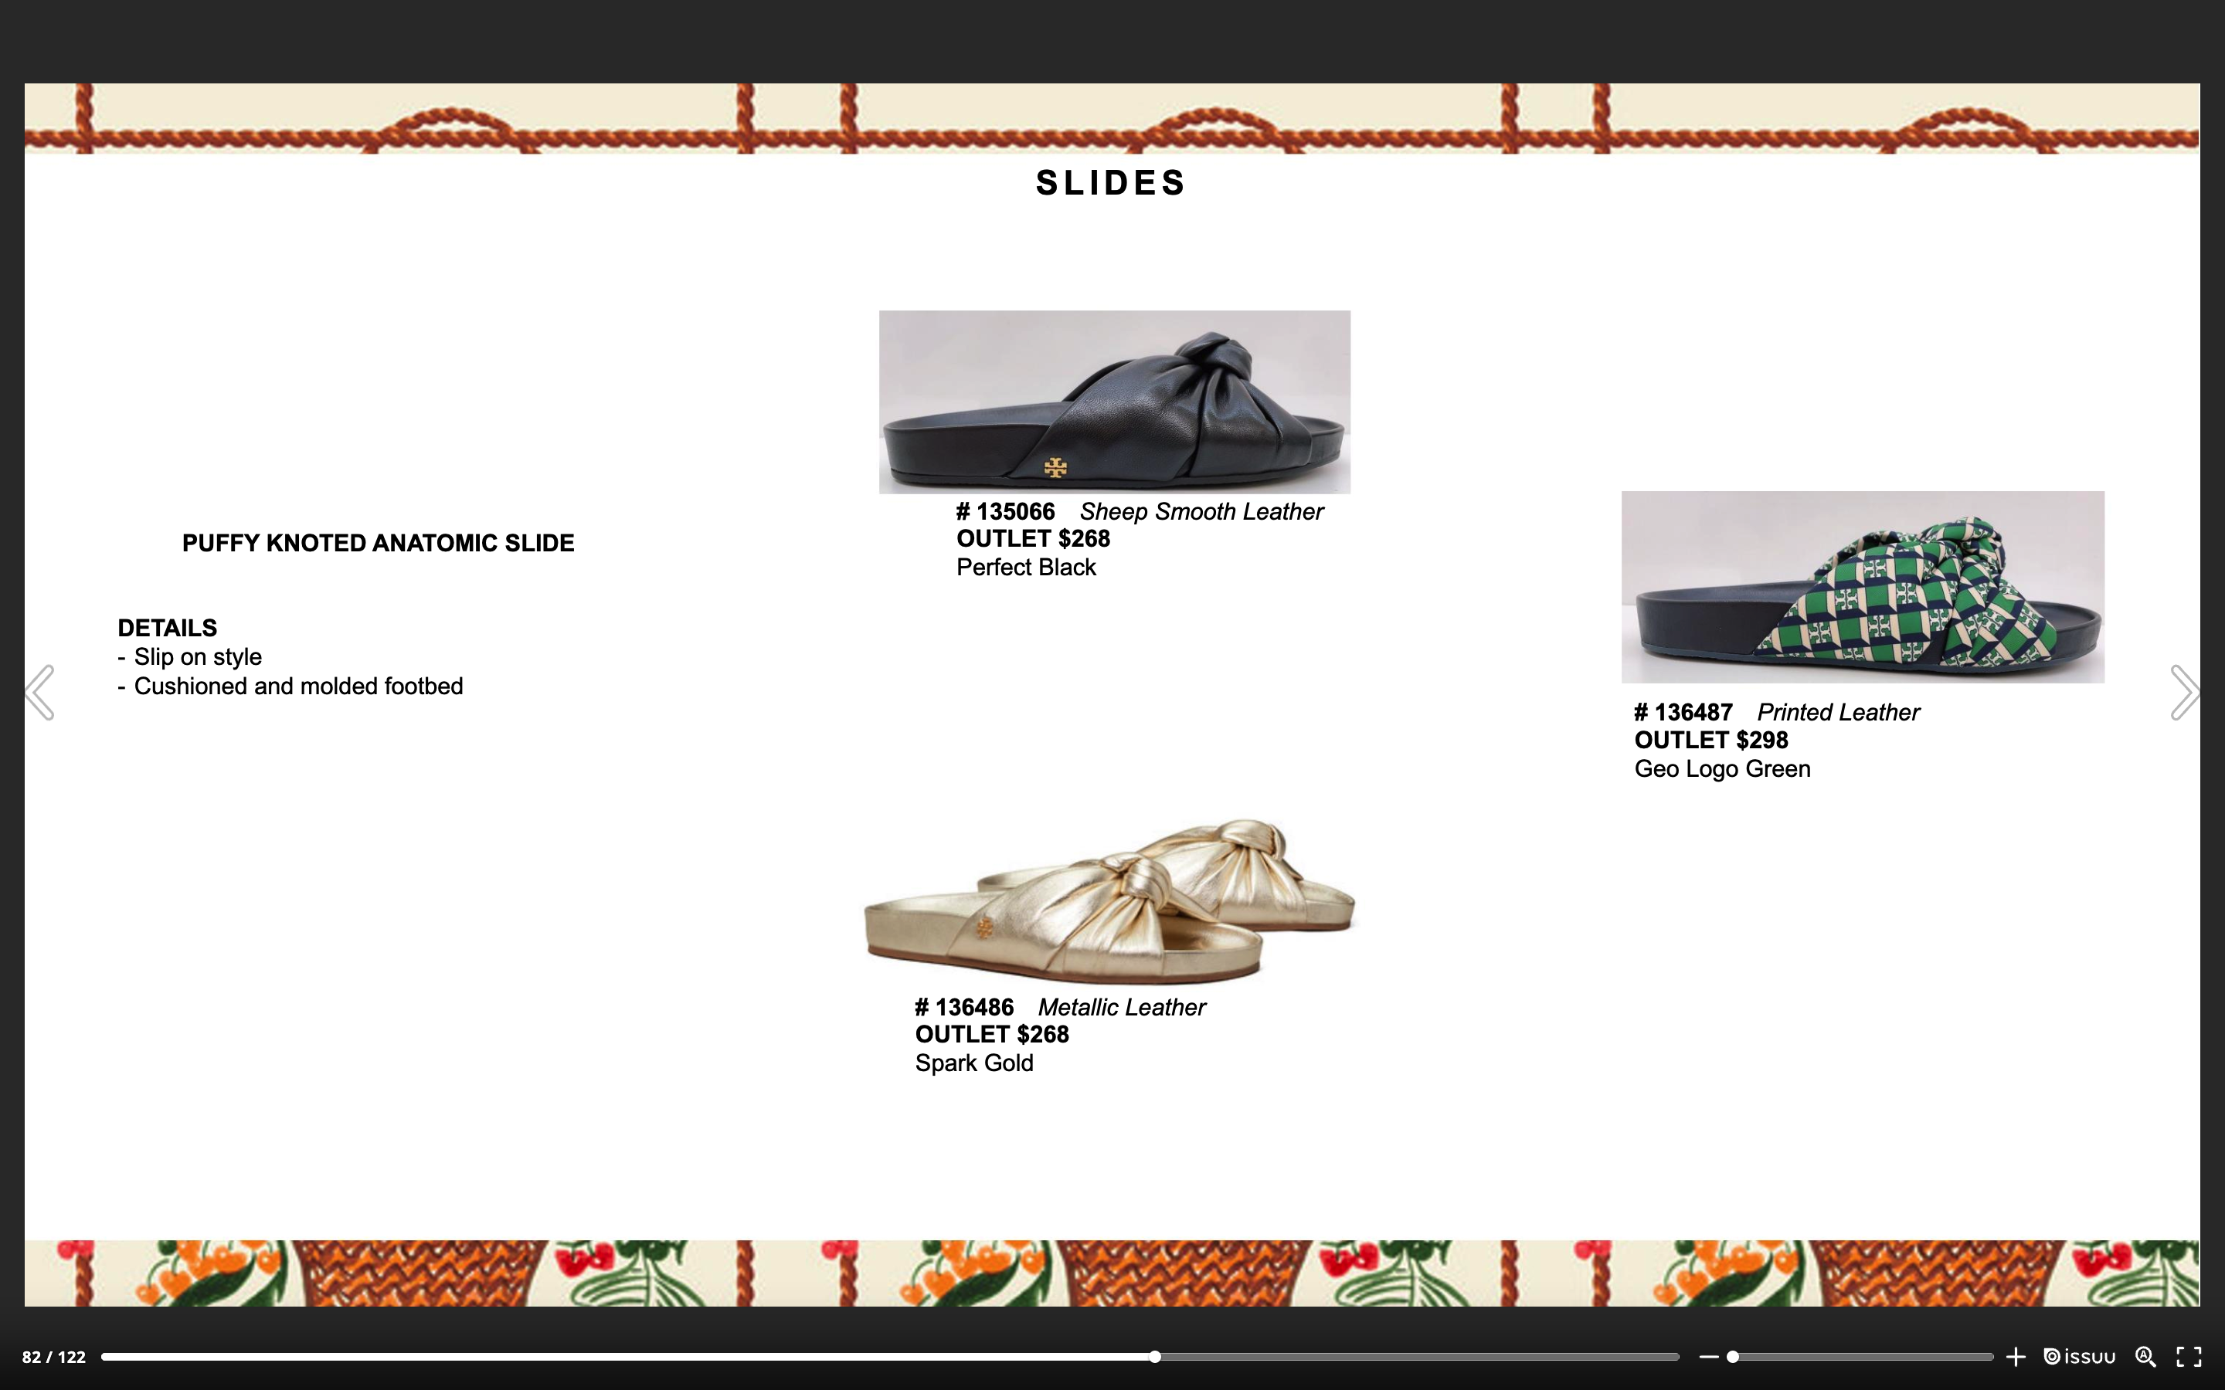
Task: Go to the next page arrow
Action: (2185, 692)
